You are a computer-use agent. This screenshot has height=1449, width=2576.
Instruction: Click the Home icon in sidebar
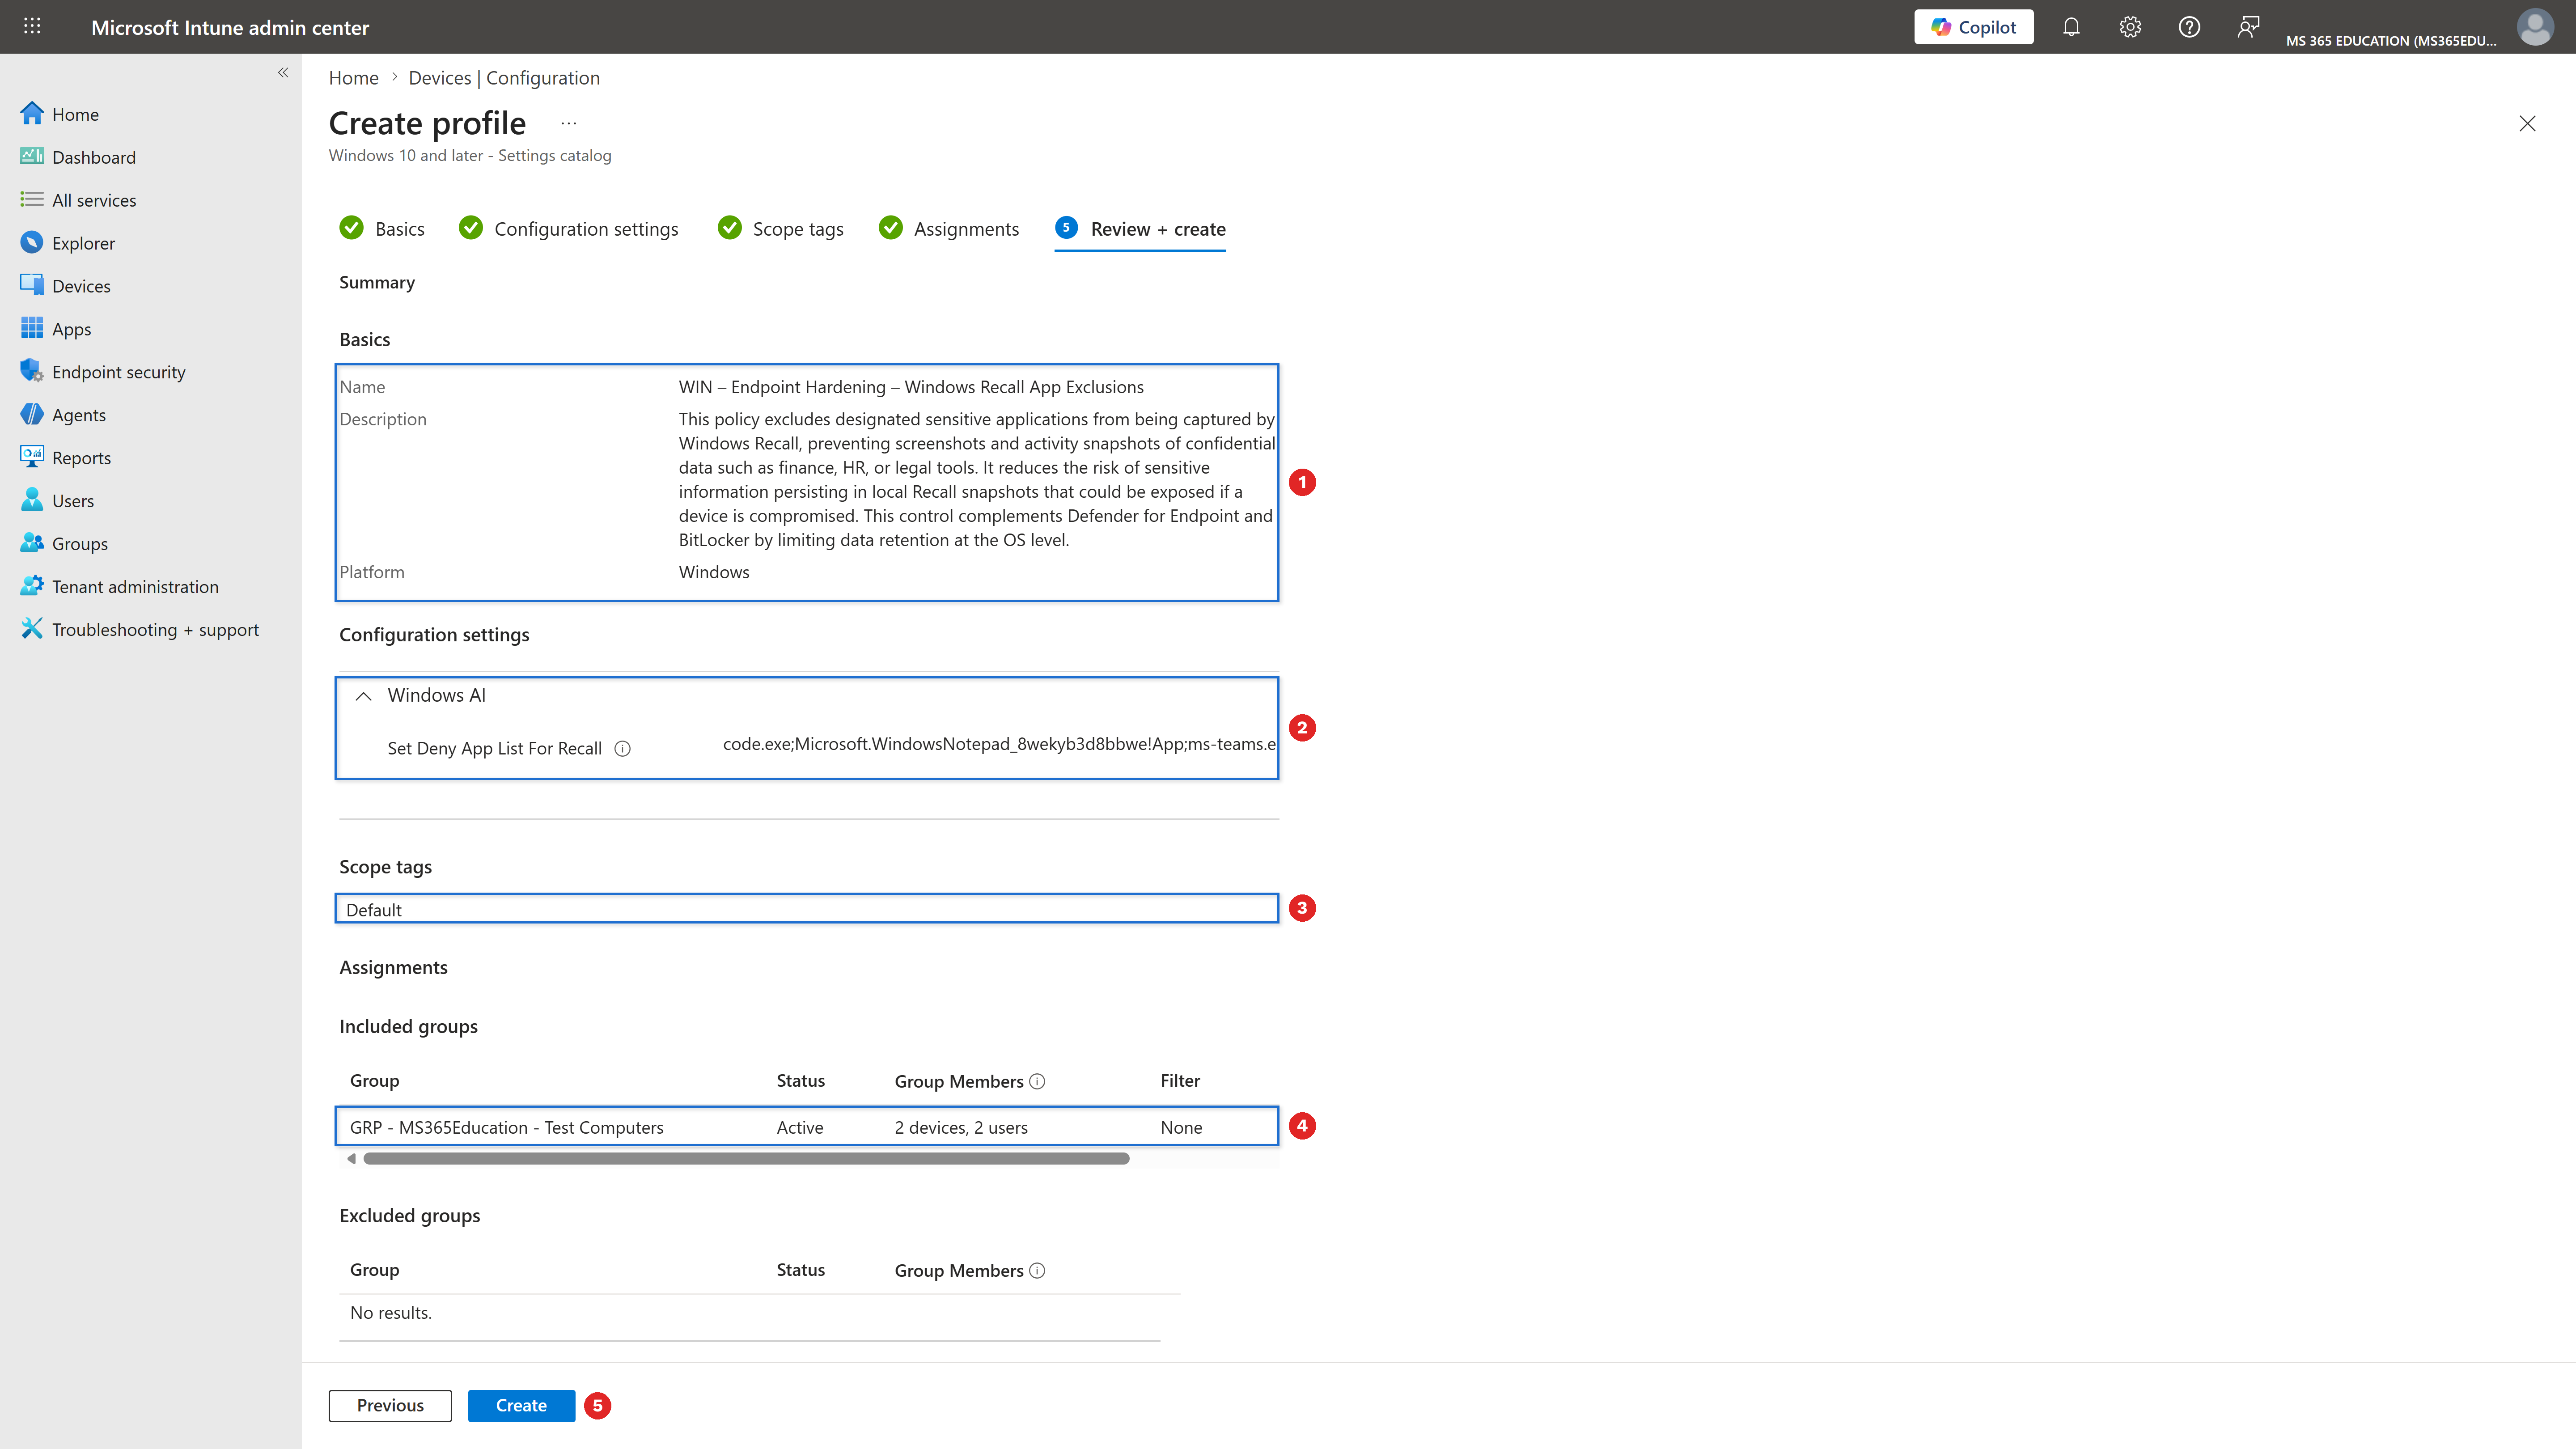[x=32, y=114]
